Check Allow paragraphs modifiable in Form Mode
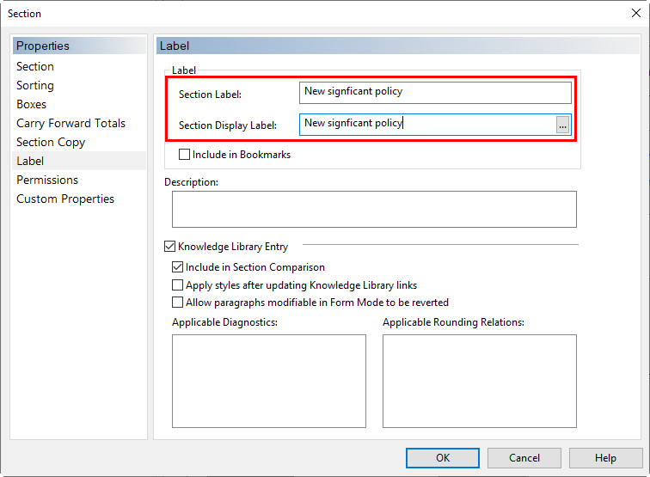The width and height of the screenshot is (650, 477). [177, 303]
